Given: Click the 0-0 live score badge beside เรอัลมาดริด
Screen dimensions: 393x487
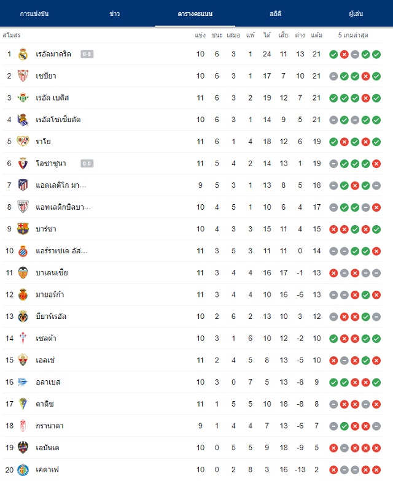Looking at the screenshot, I should click(87, 55).
